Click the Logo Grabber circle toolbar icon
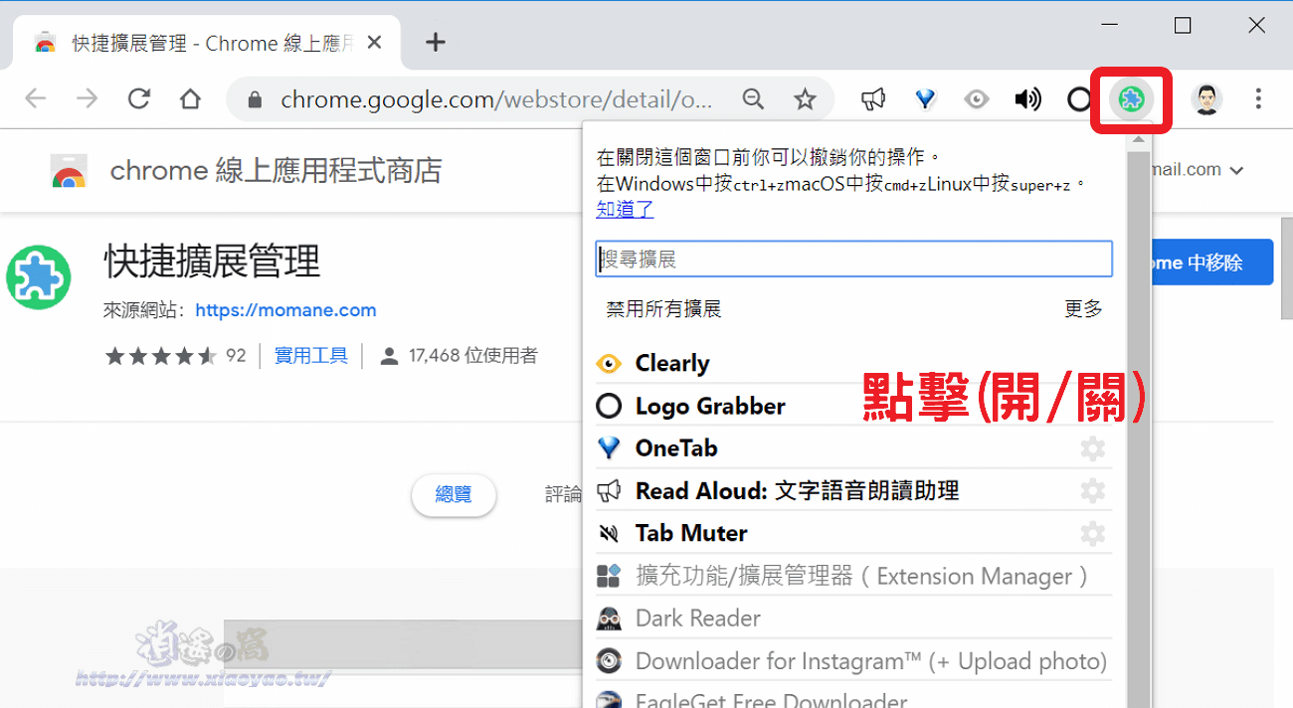Screen dimensions: 1293x708 tap(1079, 98)
